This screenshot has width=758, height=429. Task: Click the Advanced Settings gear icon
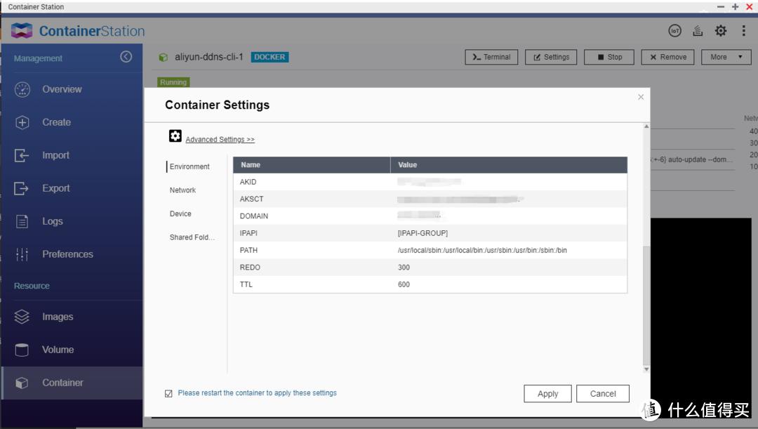[175, 136]
